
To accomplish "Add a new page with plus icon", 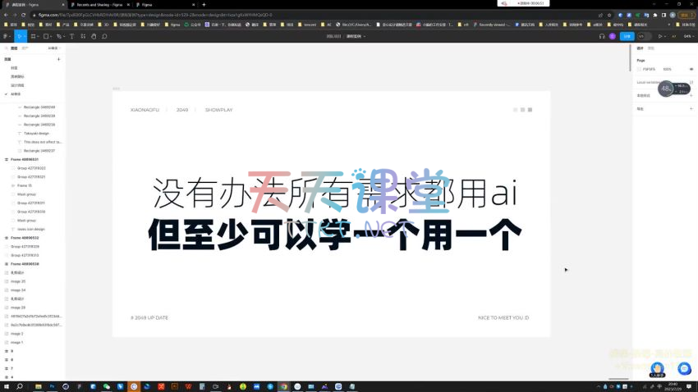I will point(58,59).
